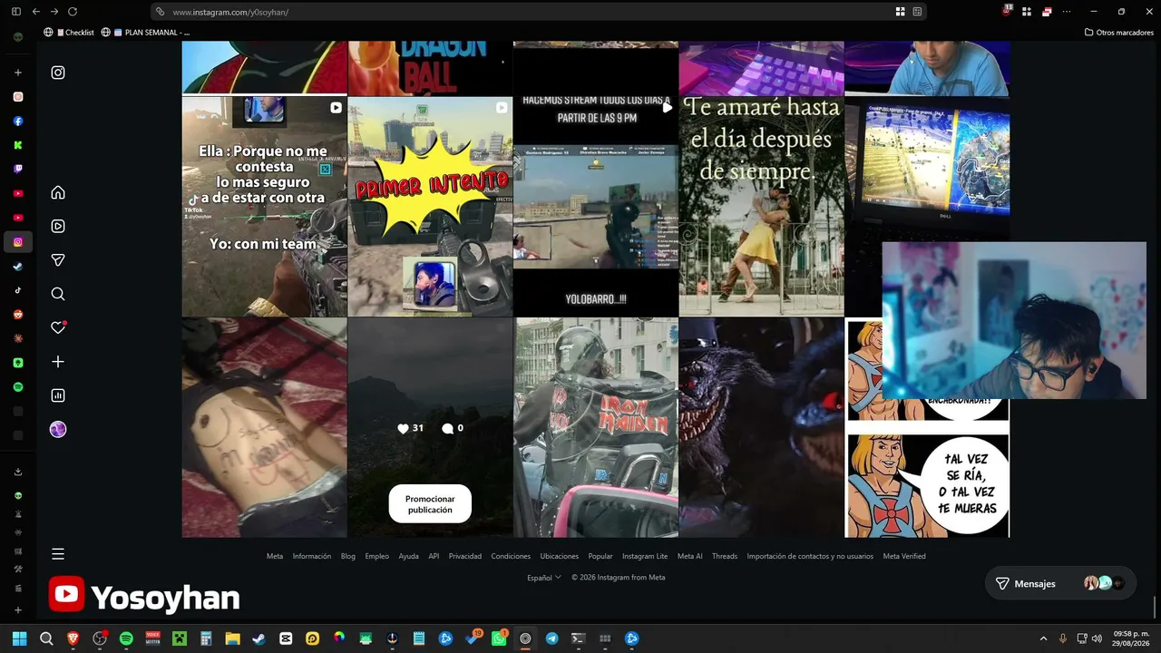Open Facebook in browser side panel
1161x653 pixels.
[x=18, y=121]
